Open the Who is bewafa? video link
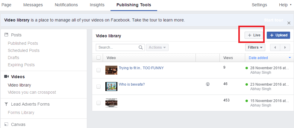This screenshot has height=128, width=294. (132, 84)
